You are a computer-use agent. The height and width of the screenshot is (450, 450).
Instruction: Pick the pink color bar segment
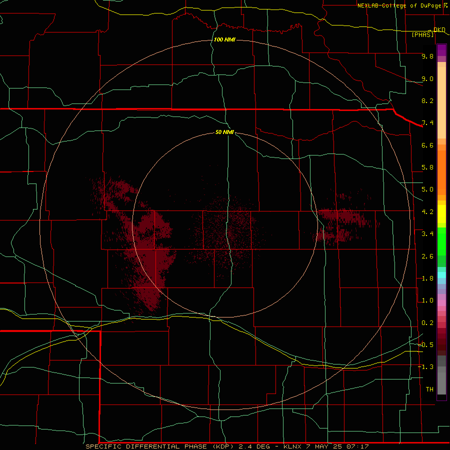tap(441, 303)
